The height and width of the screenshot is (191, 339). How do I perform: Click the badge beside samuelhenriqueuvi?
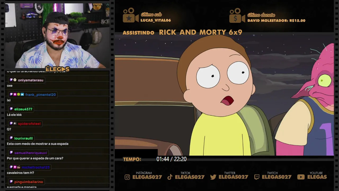[11, 153]
